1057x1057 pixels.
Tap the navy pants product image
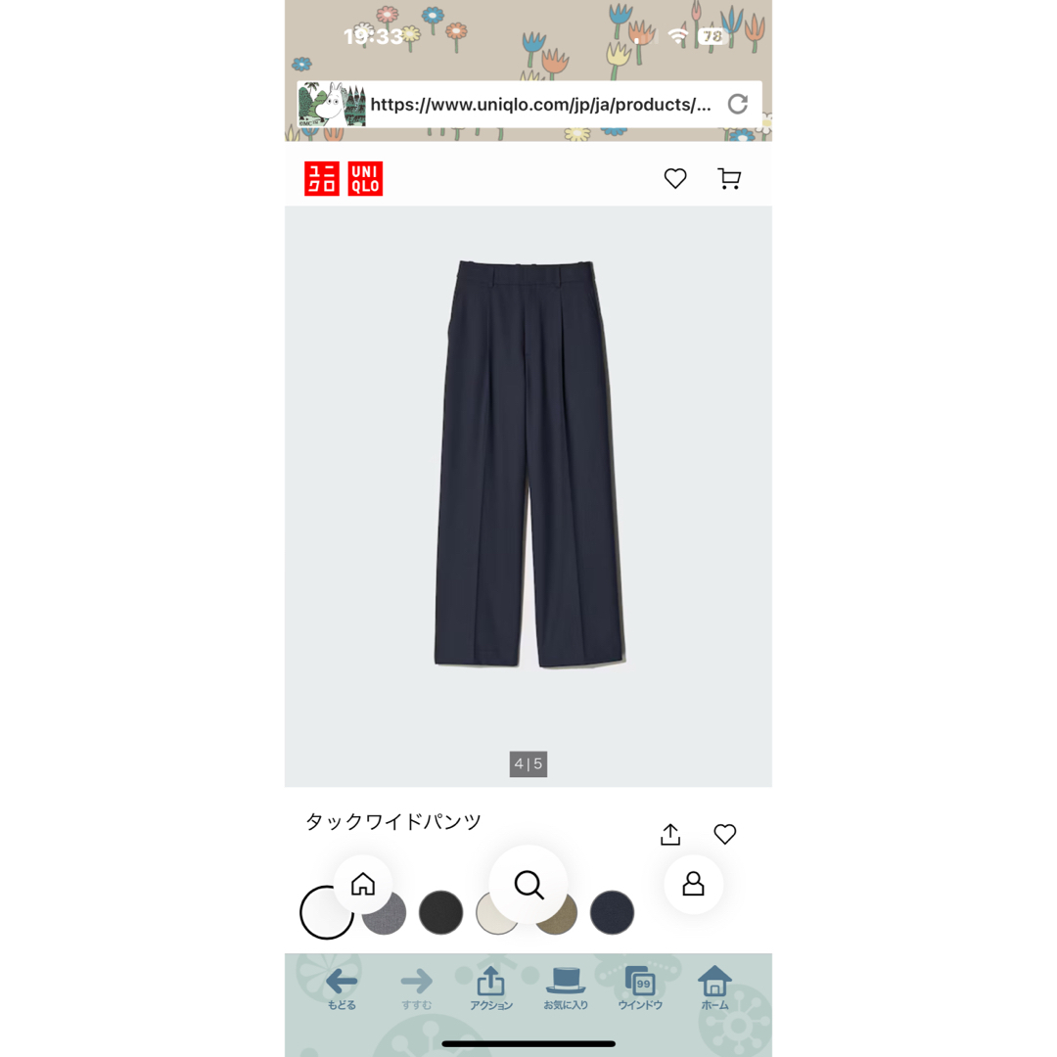coord(529,464)
